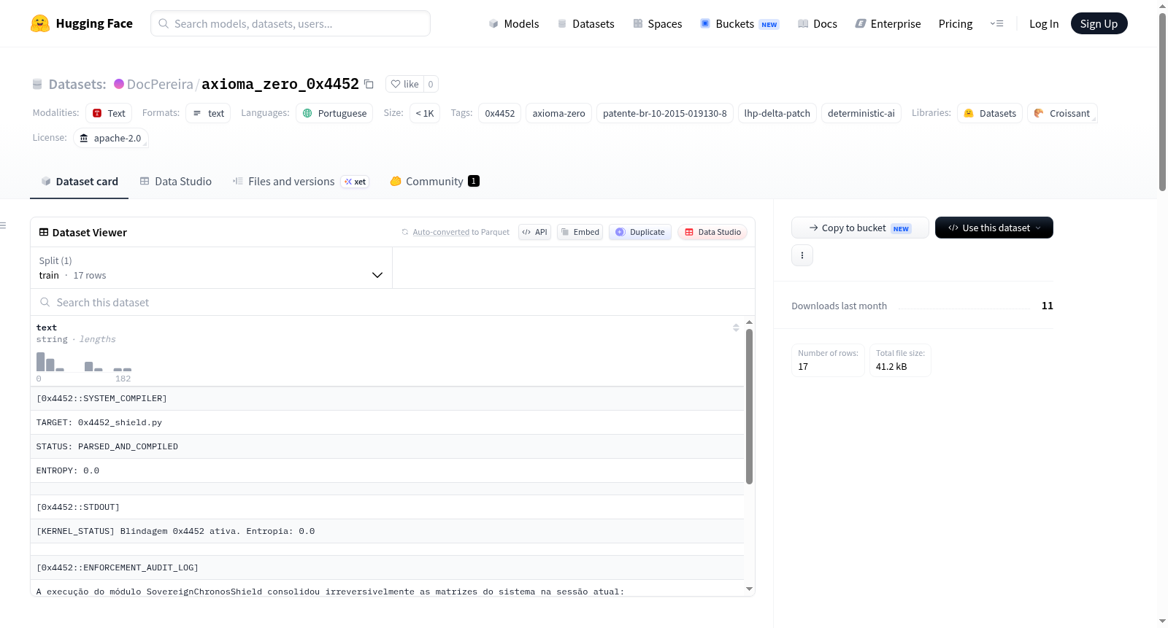
Task: Click the lhp-delta-patch tag
Action: coord(777,113)
